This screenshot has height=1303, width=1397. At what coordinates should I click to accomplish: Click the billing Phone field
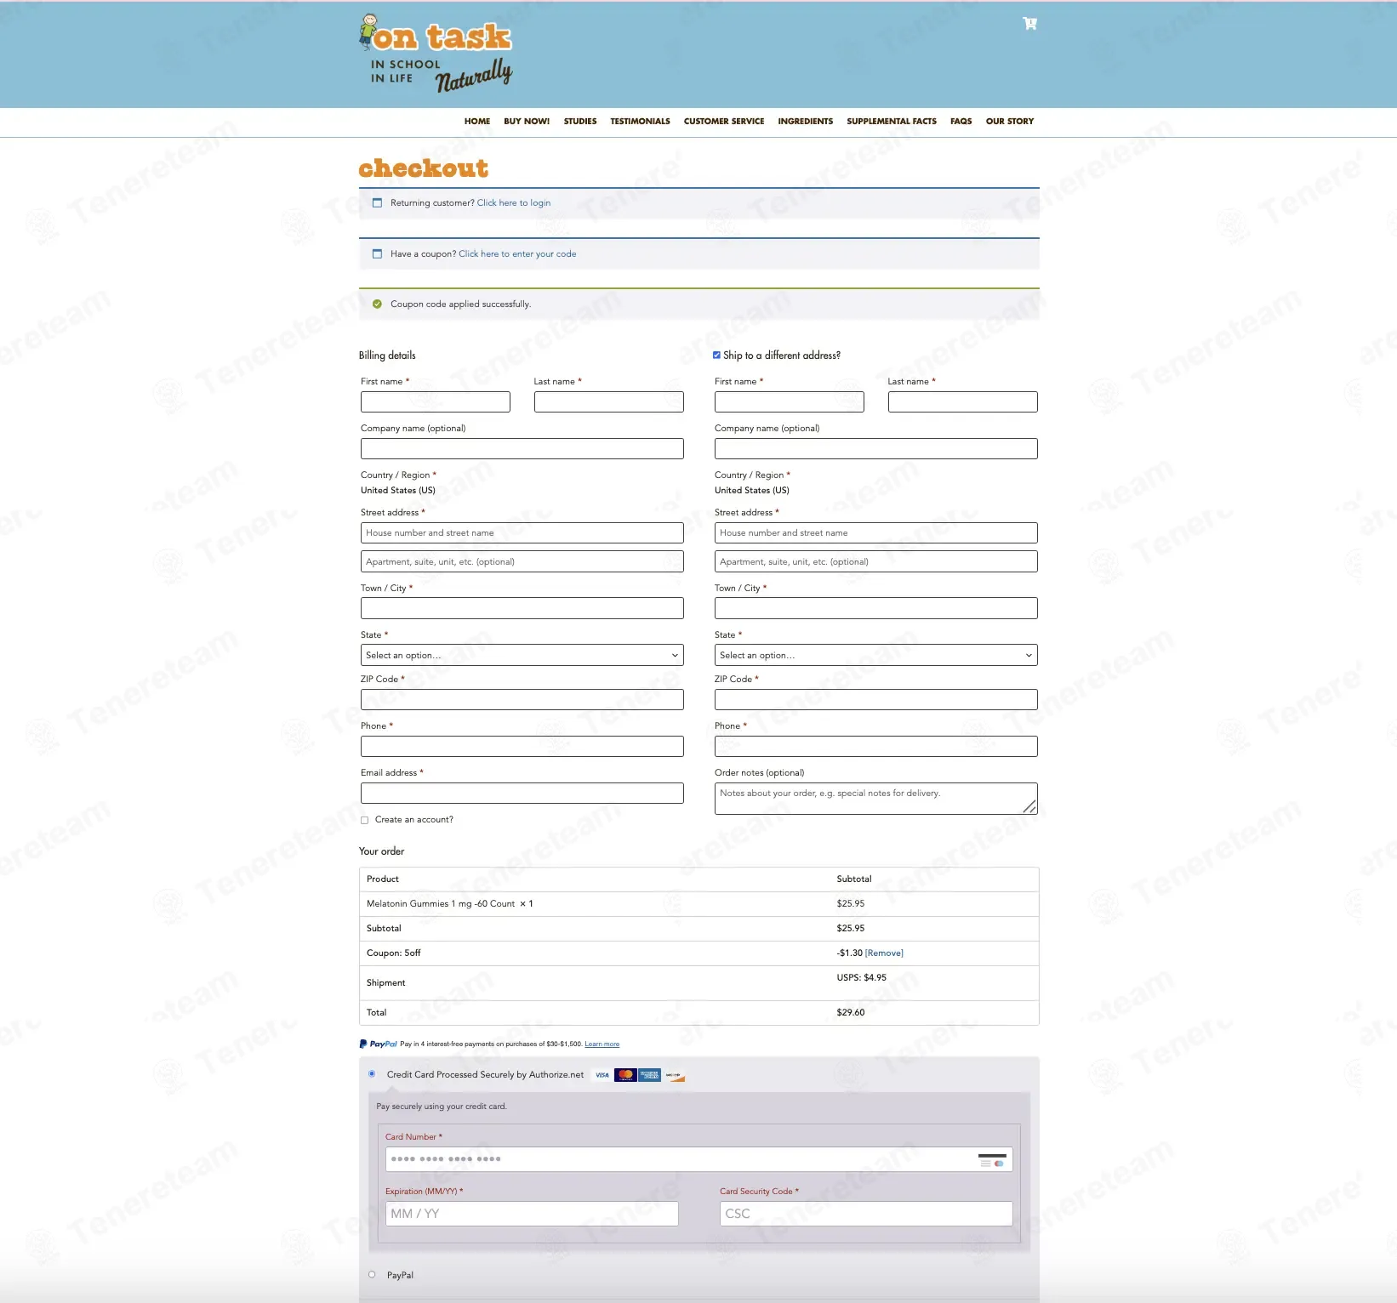522,746
